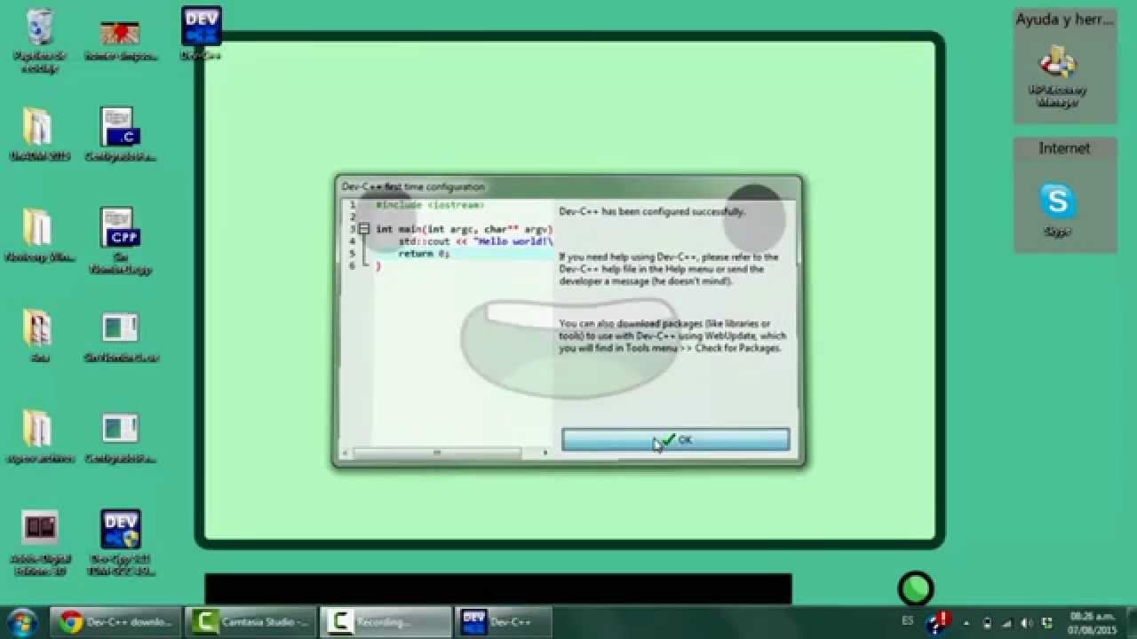
Task: Select the window icon below the CPP file
Action: click(120, 335)
